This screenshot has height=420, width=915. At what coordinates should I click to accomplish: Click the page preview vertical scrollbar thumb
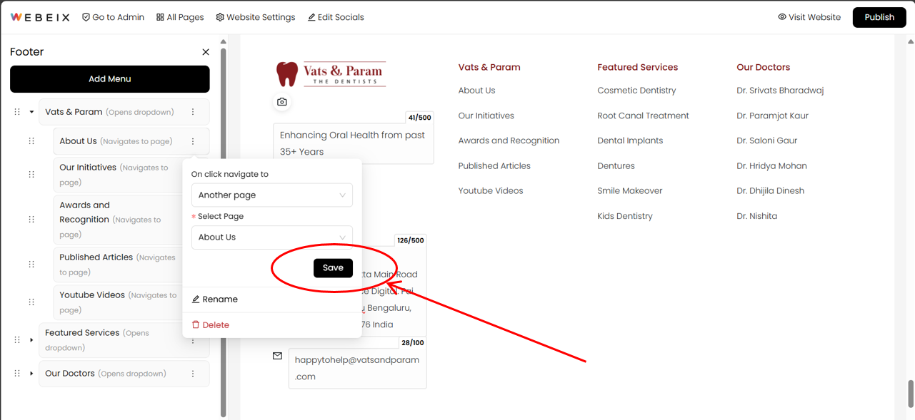coord(911,393)
